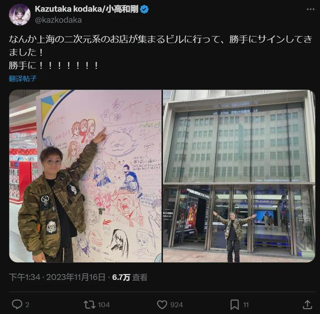Open the @kazkodaka handle link
The width and height of the screenshot is (320, 314).
click(x=58, y=20)
